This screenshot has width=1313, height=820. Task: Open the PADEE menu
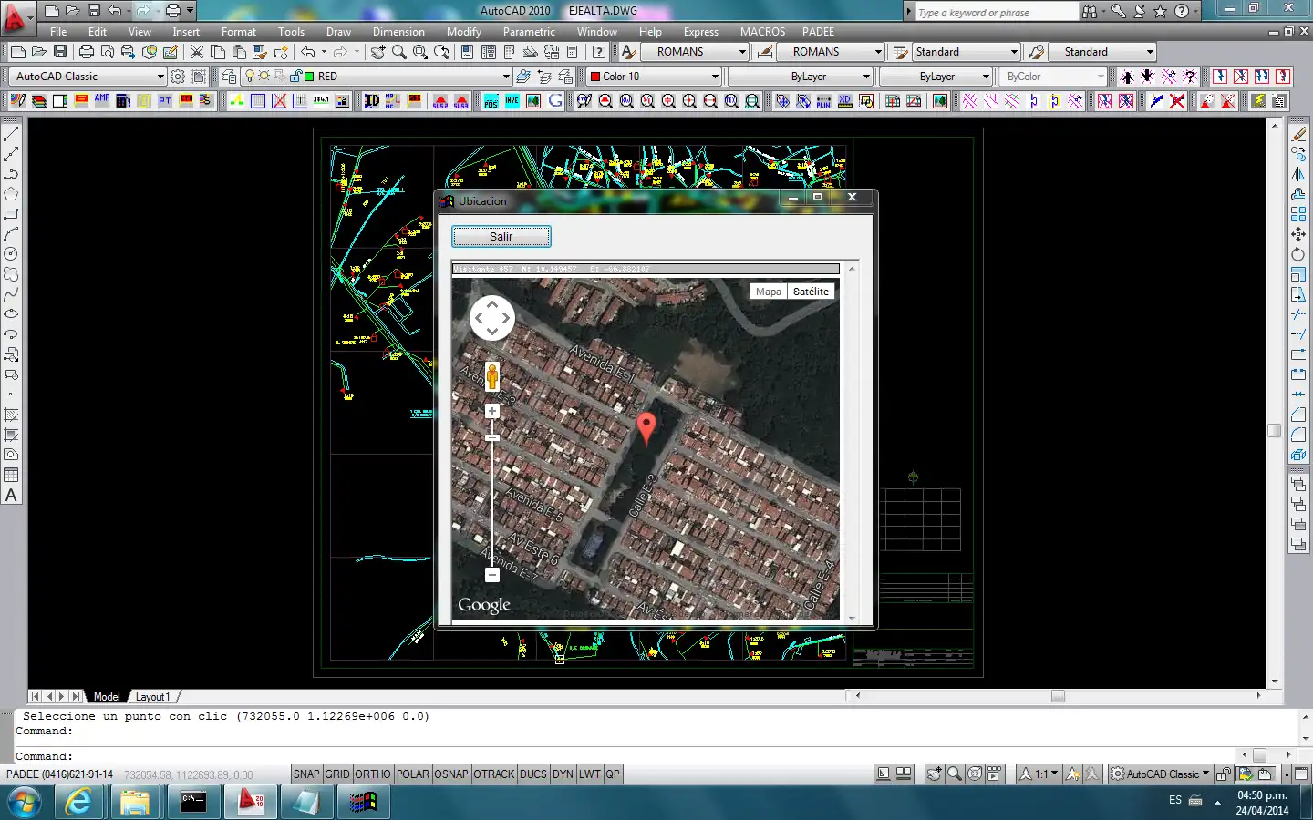[818, 31]
